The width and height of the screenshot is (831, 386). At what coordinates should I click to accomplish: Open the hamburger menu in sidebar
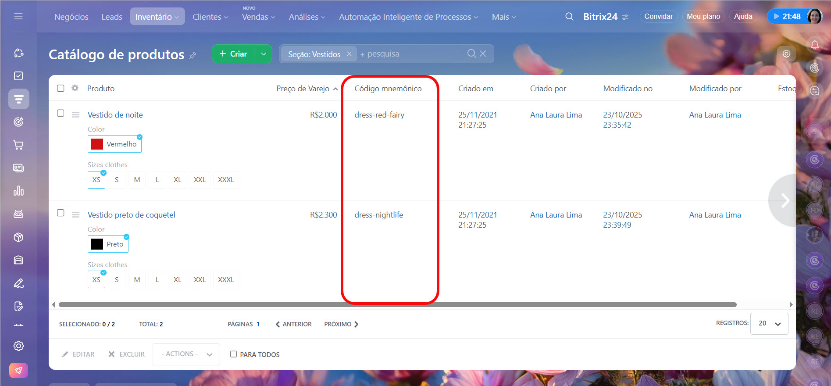pyautogui.click(x=18, y=16)
